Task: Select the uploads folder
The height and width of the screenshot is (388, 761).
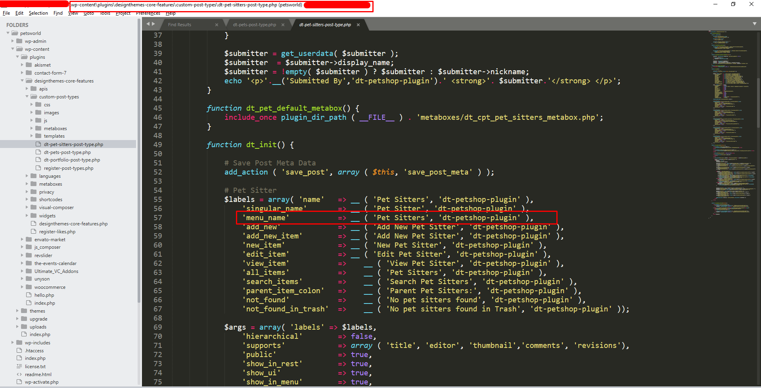Action: pyautogui.click(x=38, y=327)
